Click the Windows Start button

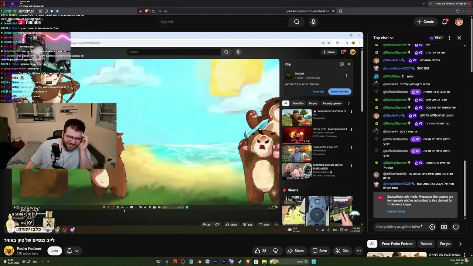point(314,262)
